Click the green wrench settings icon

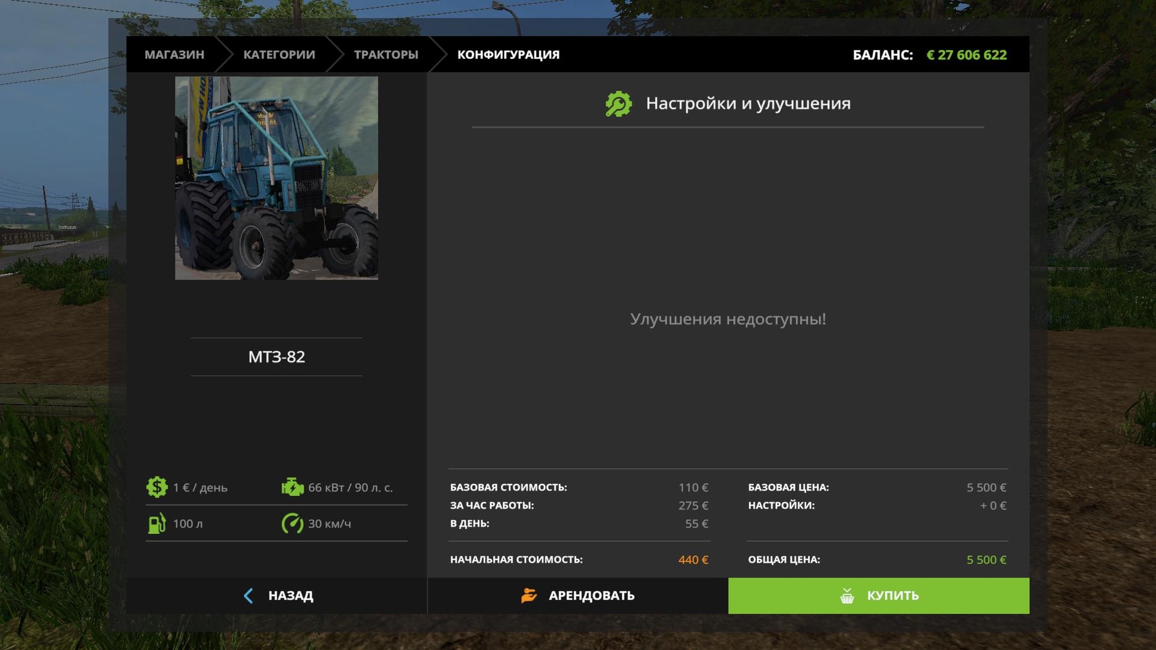pos(618,104)
